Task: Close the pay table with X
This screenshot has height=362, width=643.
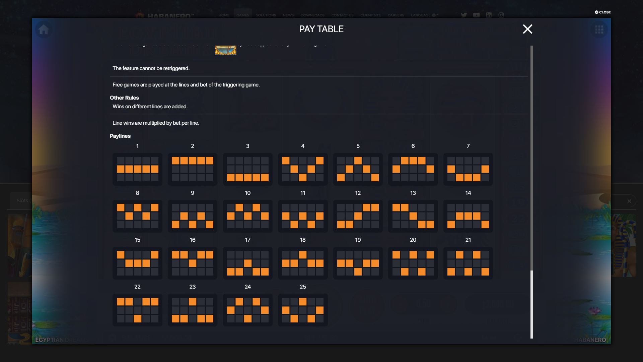Action: pos(527,29)
